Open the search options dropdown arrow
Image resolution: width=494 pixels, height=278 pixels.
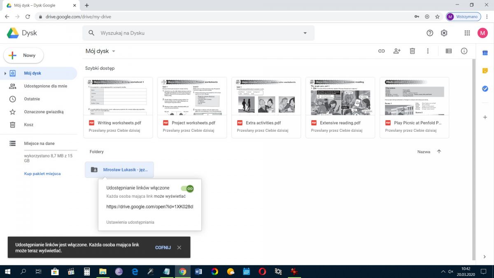[305, 33]
